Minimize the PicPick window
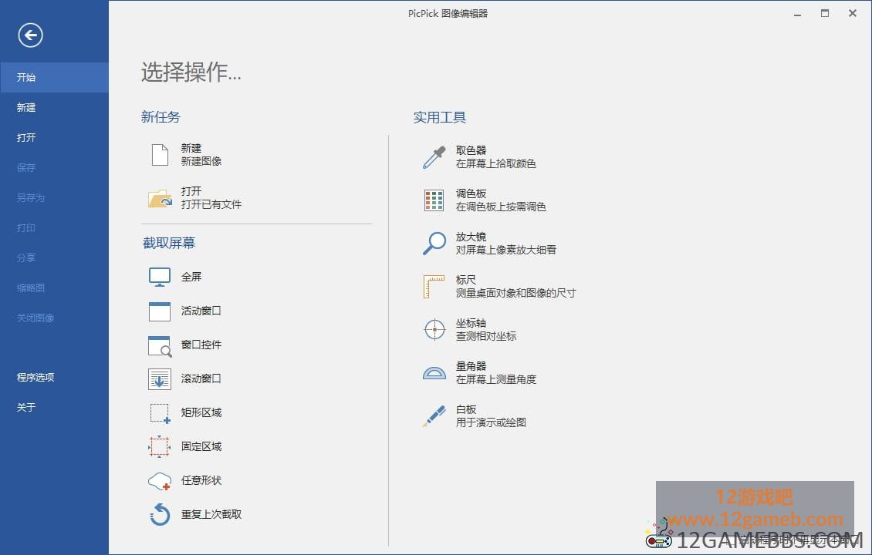872x555 pixels. coord(797,13)
